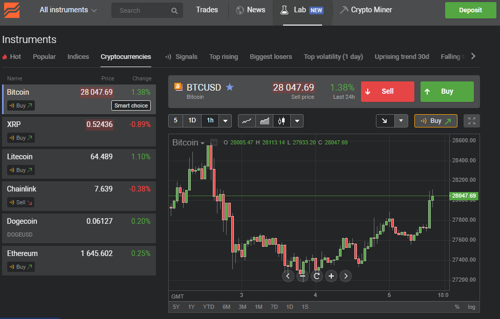
Task: Switch to line chart type
Action: coord(247,121)
